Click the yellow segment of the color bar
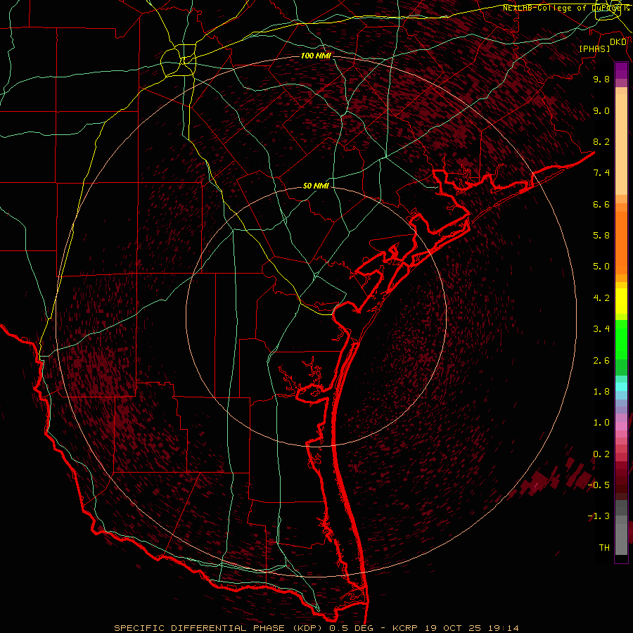Viewport: 633px width, 633px height. click(x=621, y=301)
